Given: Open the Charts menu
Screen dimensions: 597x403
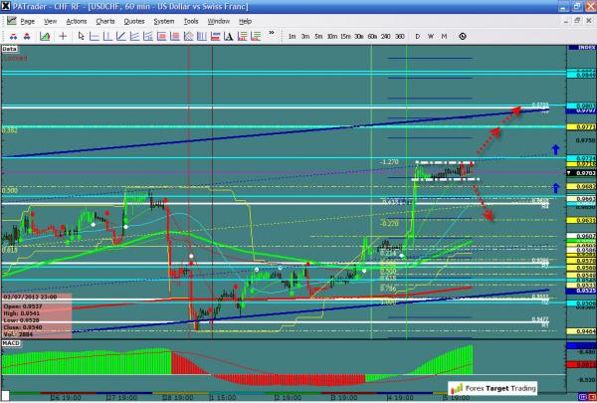Looking at the screenshot, I should [105, 21].
